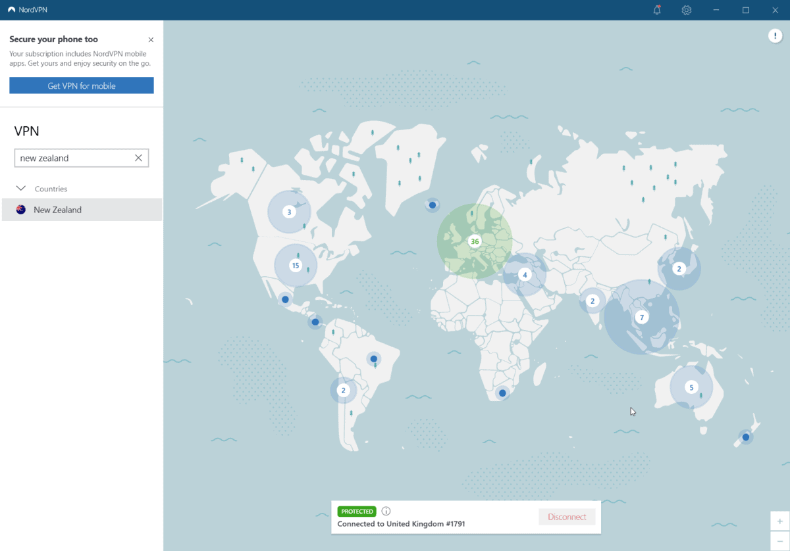This screenshot has height=551, width=790.
Task: Click the Australia cluster showing 5
Action: point(691,387)
